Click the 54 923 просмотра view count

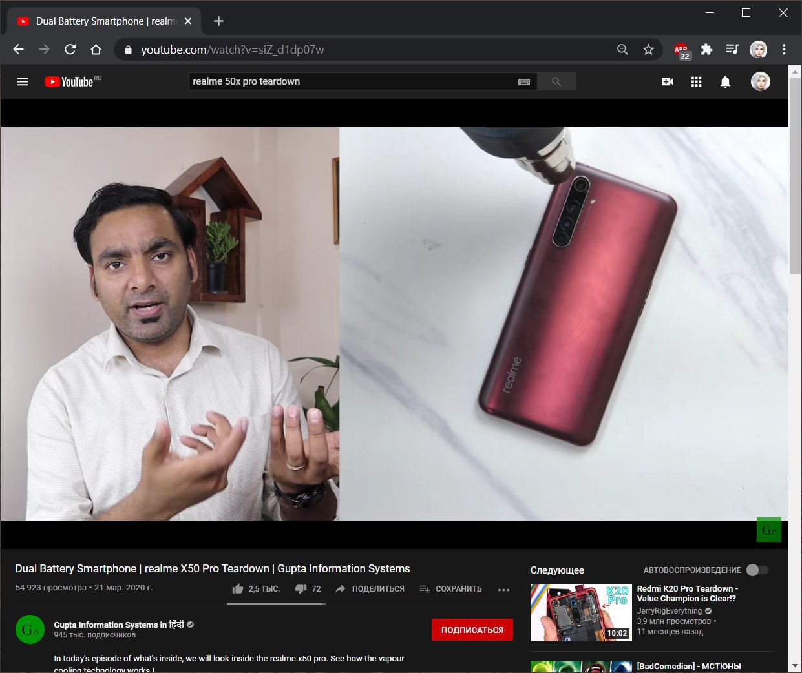(x=51, y=588)
